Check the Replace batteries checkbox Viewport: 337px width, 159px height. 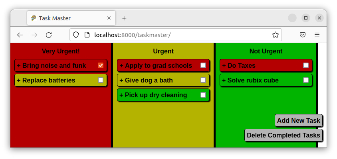[x=101, y=80]
